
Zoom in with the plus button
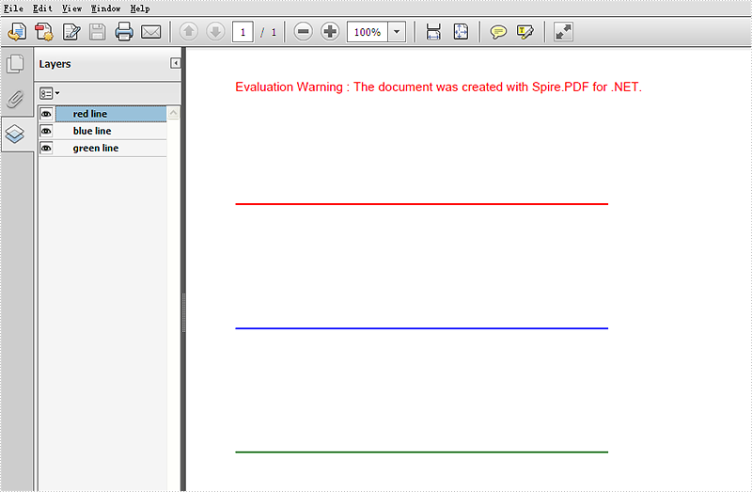point(330,32)
